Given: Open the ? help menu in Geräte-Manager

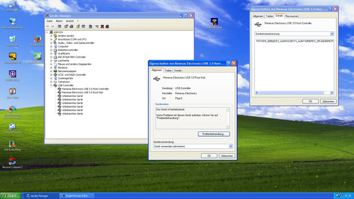Looking at the screenshot, I should click(x=77, y=21).
